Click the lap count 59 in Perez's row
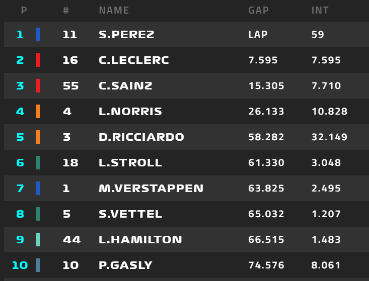The width and height of the screenshot is (369, 281). coord(318,35)
